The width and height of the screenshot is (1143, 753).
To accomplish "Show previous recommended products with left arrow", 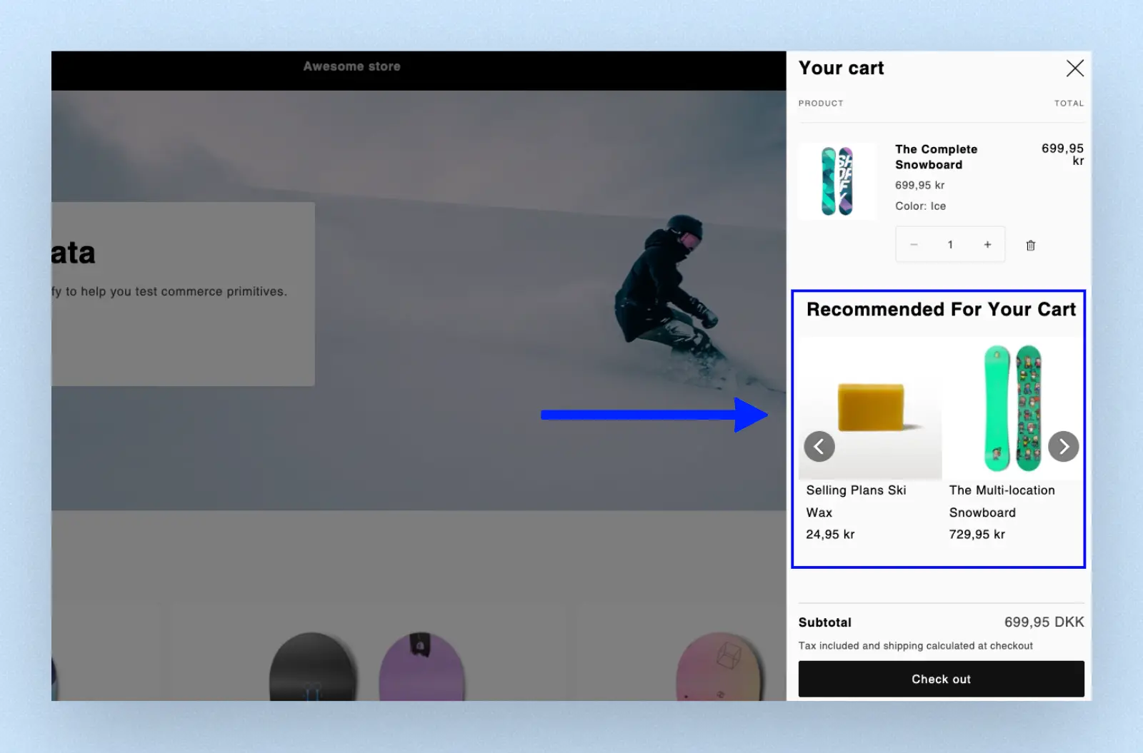I will click(x=819, y=447).
